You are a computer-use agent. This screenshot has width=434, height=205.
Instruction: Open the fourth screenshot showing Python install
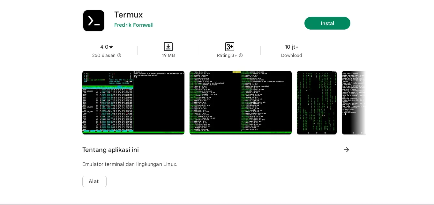tap(353, 102)
